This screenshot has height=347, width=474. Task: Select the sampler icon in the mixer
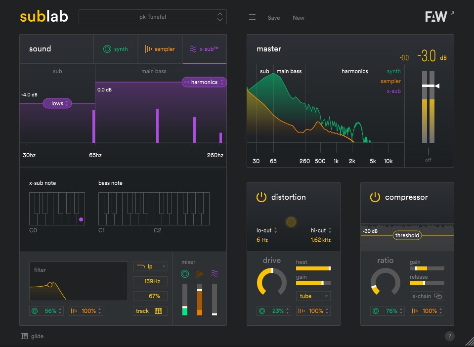tap(200, 273)
